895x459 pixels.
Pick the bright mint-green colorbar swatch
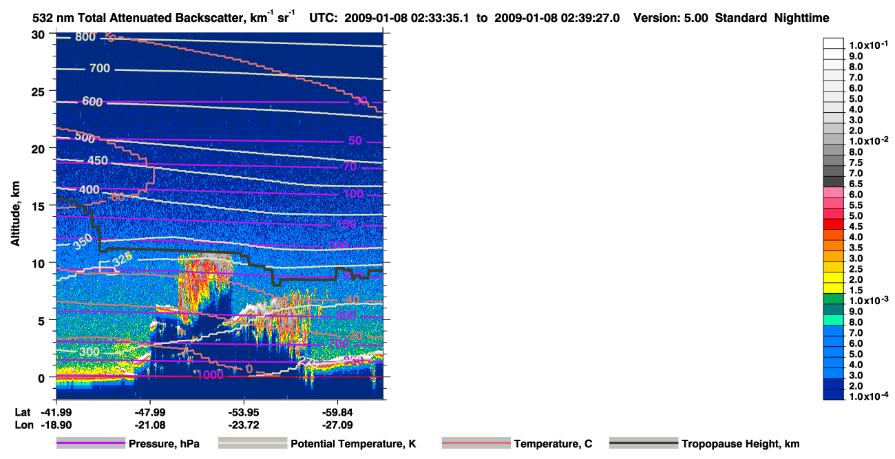click(x=834, y=320)
